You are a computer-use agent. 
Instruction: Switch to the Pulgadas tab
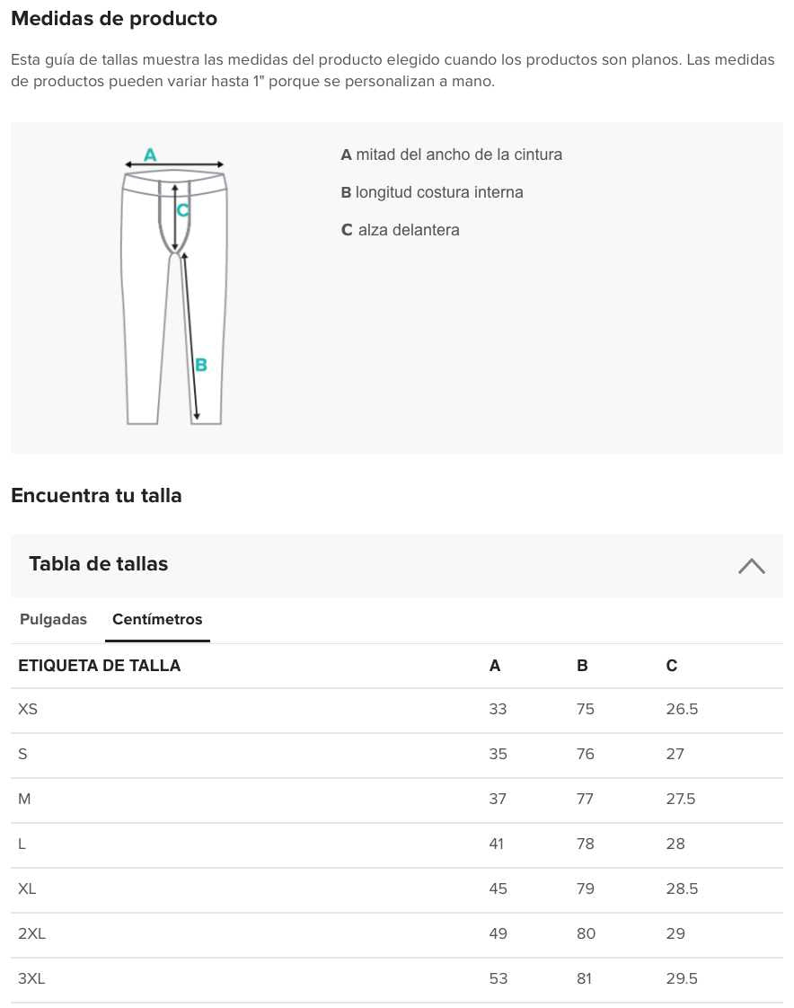pos(53,620)
